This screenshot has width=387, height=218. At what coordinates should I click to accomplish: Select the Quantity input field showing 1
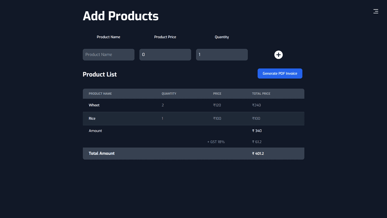(222, 54)
